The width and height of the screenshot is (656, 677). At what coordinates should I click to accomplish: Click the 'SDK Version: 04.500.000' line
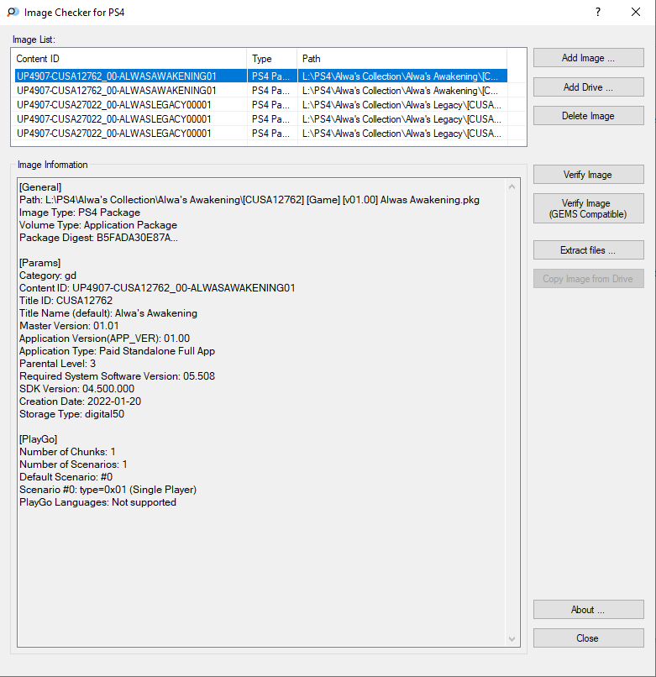pos(76,389)
